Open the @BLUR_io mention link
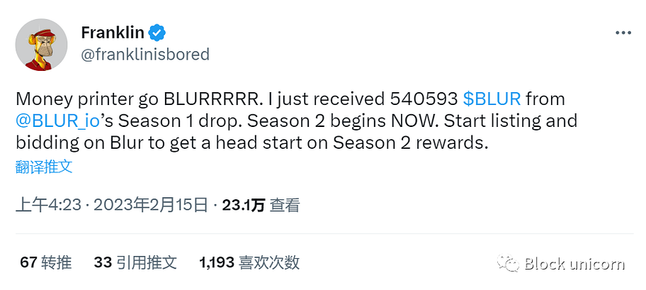The width and height of the screenshot is (646, 290). tap(58, 121)
